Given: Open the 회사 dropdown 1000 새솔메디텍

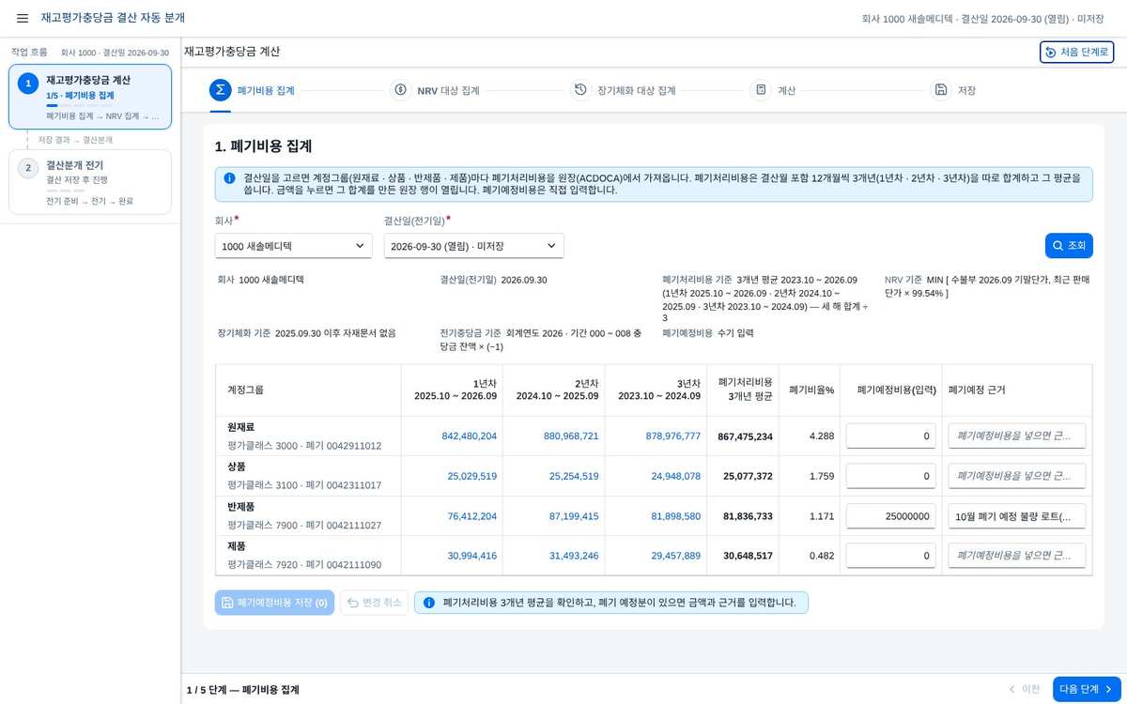Looking at the screenshot, I should point(293,246).
